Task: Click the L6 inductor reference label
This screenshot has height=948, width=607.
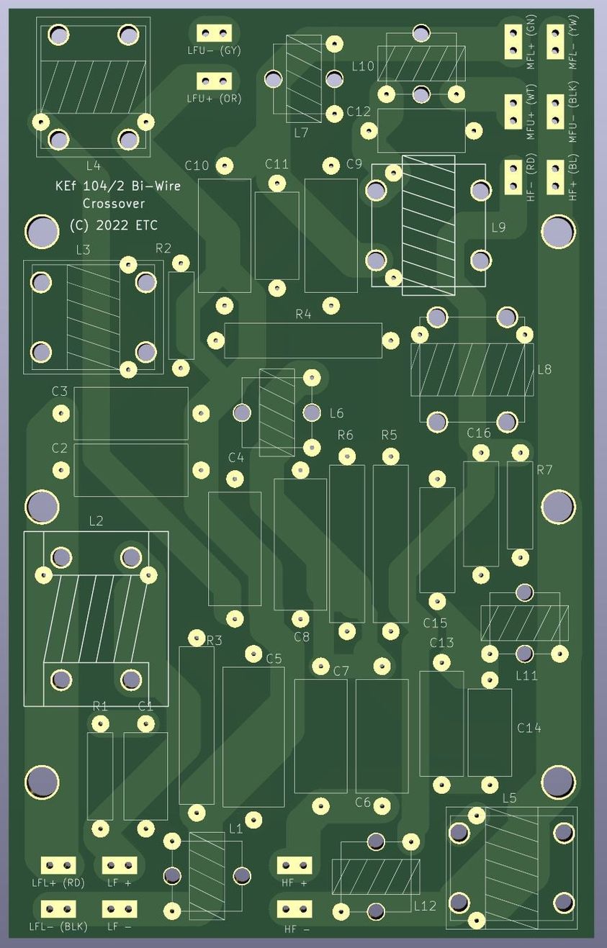Action: (336, 413)
